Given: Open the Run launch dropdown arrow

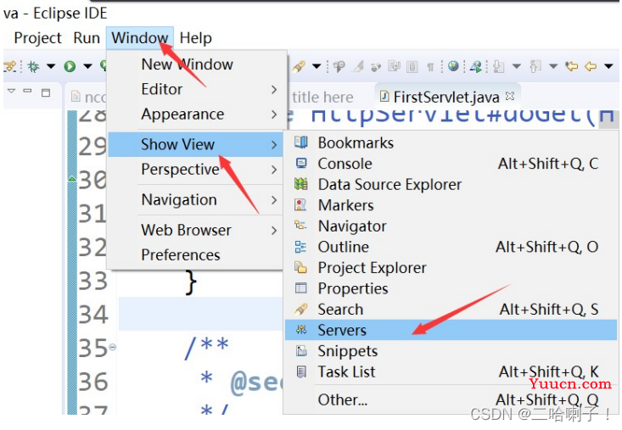Looking at the screenshot, I should coord(87,66).
